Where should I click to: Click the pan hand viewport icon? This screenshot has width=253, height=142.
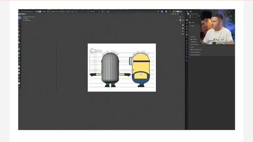pos(183,28)
